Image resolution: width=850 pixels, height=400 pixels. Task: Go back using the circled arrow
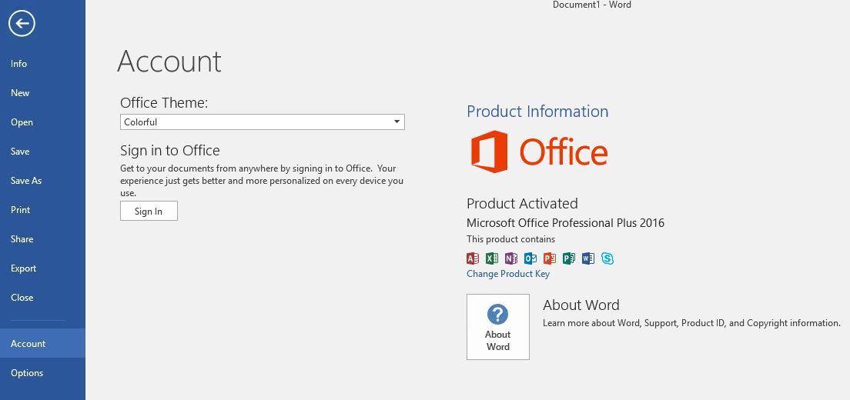tap(22, 23)
